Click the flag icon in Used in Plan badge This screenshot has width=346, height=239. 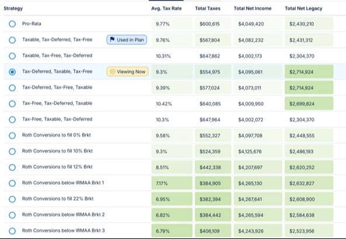112,40
